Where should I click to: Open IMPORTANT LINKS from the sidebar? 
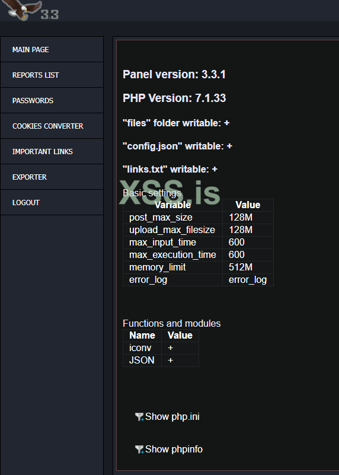coord(52,151)
